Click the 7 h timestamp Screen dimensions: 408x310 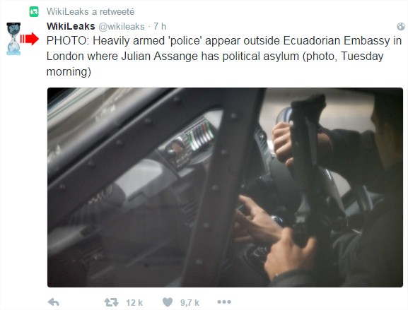pos(160,26)
